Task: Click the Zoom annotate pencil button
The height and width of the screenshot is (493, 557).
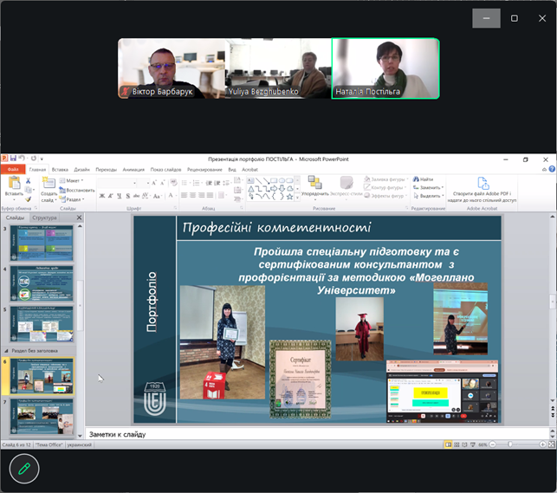Action: [24, 469]
